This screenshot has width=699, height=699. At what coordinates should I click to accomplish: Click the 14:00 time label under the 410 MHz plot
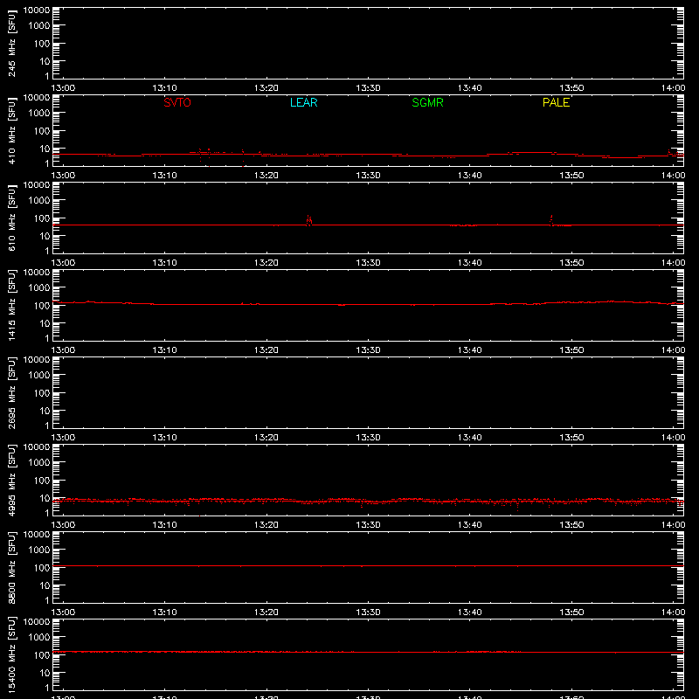[x=673, y=176]
